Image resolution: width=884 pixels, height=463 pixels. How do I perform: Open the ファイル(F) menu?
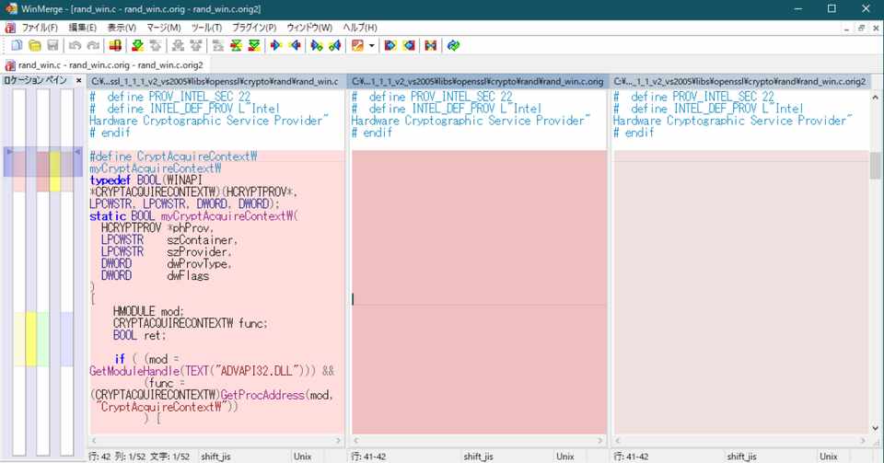[x=40, y=28]
